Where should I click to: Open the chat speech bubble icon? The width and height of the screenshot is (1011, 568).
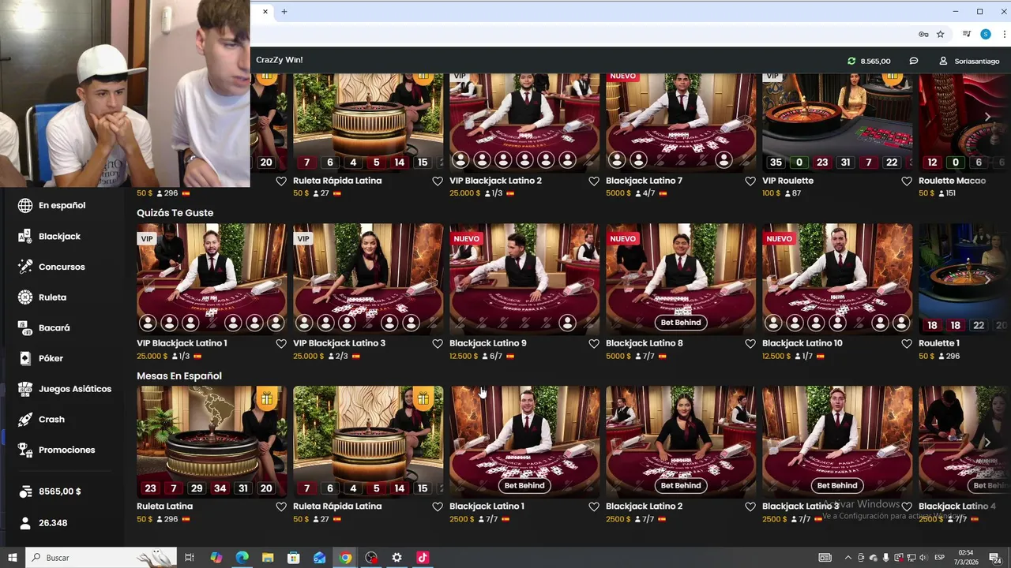[914, 61]
